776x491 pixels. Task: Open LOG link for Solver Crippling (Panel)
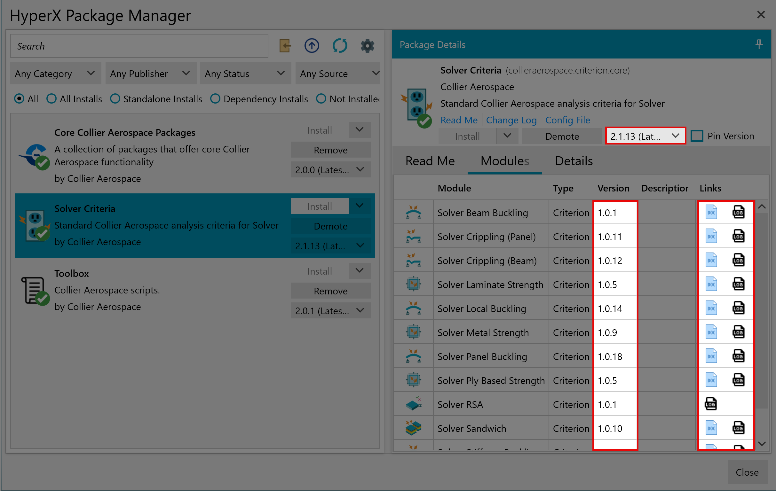pyautogui.click(x=738, y=236)
